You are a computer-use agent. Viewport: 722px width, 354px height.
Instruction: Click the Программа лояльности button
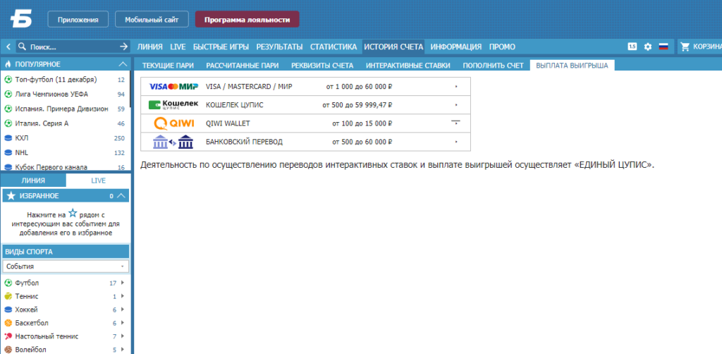(247, 20)
